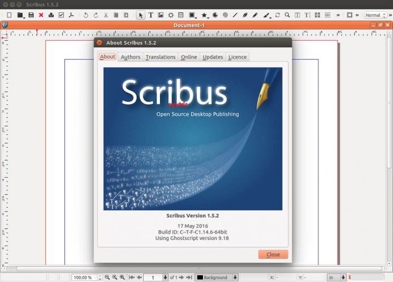Screen dimensions: 393x282
Task: Select the Insert Table tool
Action: (x=181, y=15)
